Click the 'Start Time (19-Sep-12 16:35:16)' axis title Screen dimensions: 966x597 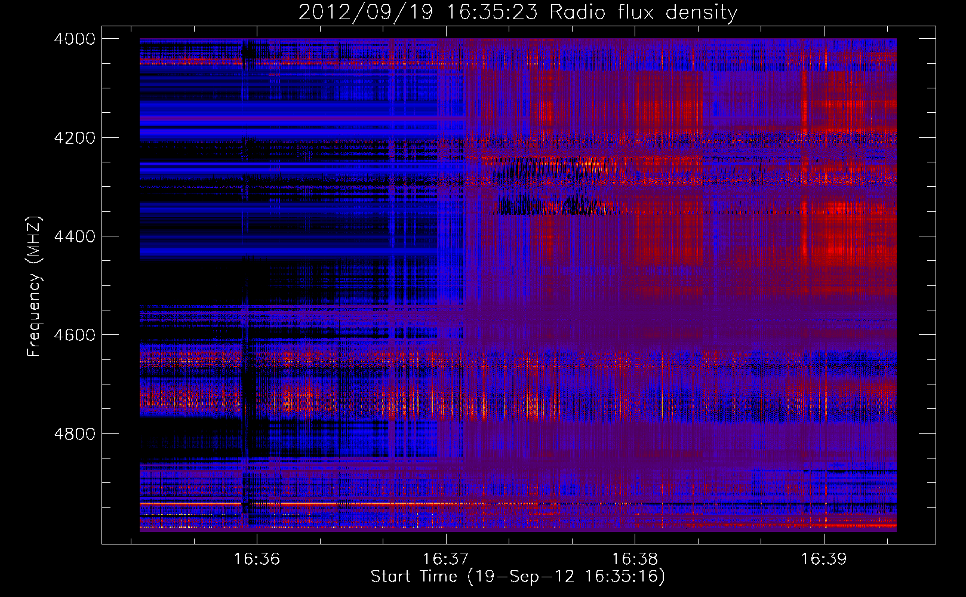[518, 577]
